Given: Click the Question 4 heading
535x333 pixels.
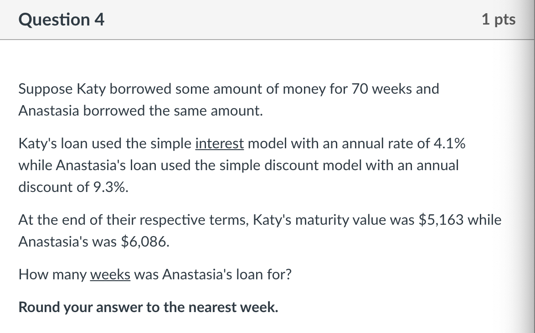Looking at the screenshot, I should point(62,20).
